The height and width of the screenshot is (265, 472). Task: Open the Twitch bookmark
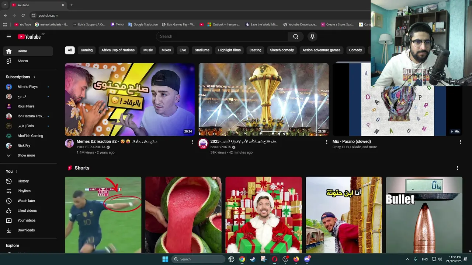(x=118, y=25)
